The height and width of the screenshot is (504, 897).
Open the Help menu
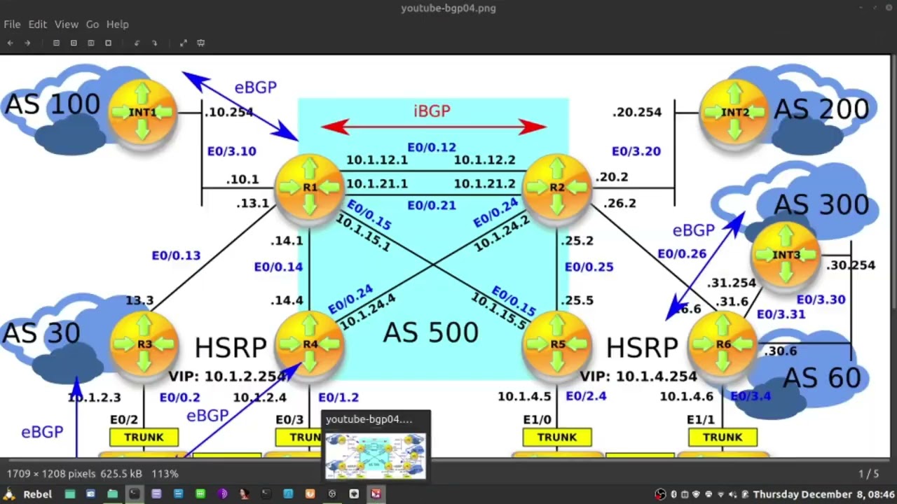point(118,24)
